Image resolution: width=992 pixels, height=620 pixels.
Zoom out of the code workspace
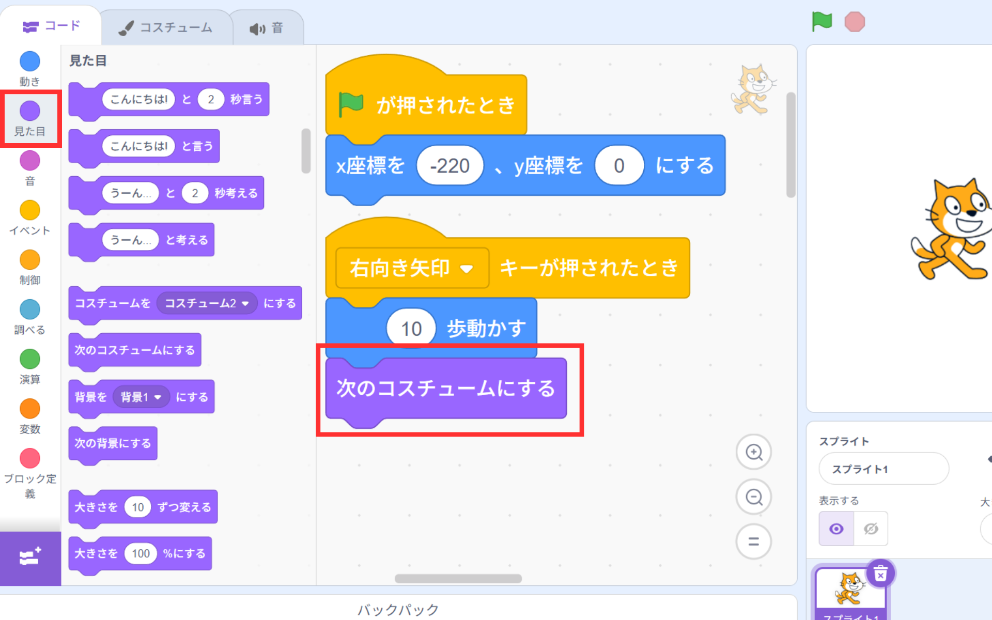pyautogui.click(x=754, y=497)
